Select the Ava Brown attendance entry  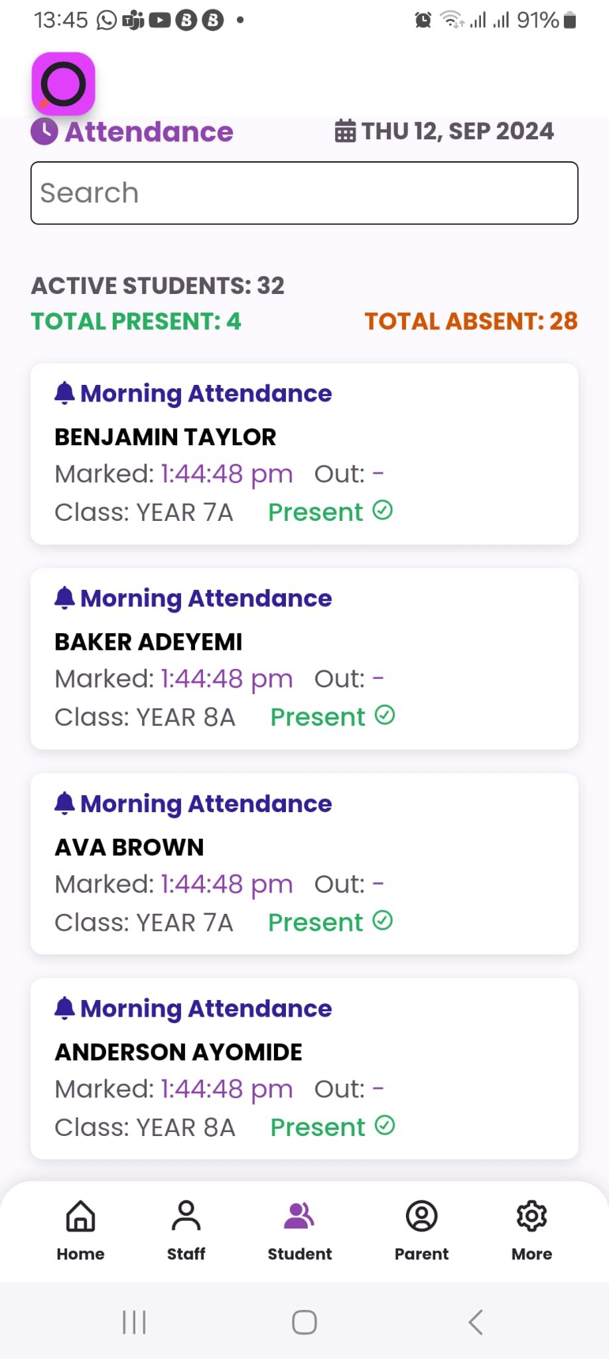[x=304, y=864]
